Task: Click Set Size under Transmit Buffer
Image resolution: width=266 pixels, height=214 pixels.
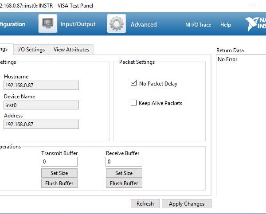Action: click(x=59, y=173)
